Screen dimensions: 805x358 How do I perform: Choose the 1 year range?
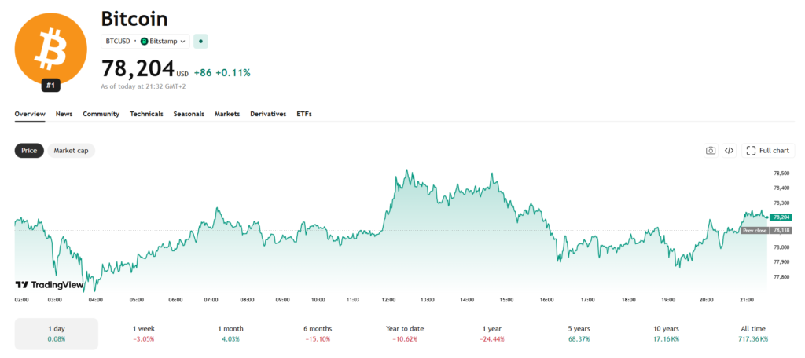pyautogui.click(x=492, y=334)
